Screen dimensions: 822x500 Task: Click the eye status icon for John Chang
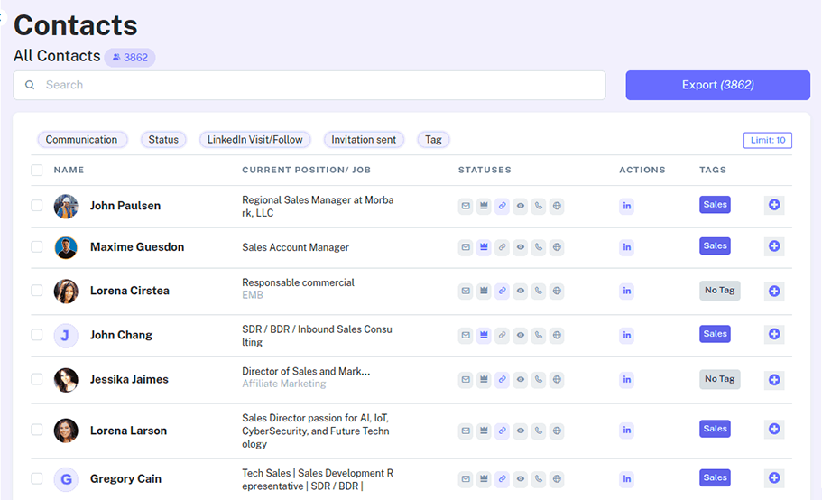[521, 335]
